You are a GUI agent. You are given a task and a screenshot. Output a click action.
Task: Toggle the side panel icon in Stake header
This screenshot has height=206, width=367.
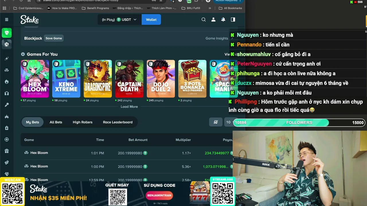(x=233, y=19)
